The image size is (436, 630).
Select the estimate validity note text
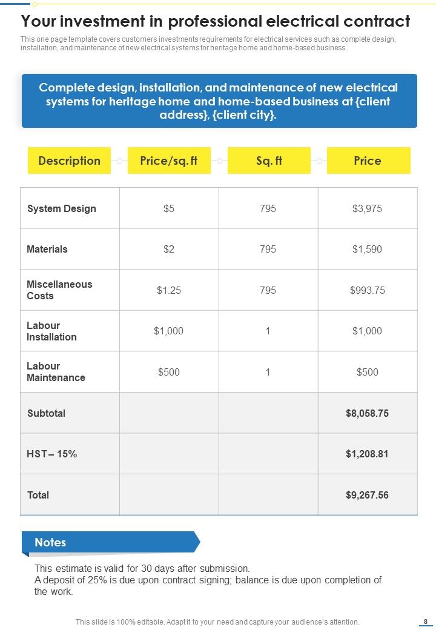142,569
